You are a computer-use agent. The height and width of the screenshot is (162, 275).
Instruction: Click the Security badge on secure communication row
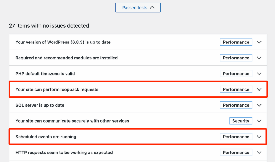pos(241,121)
